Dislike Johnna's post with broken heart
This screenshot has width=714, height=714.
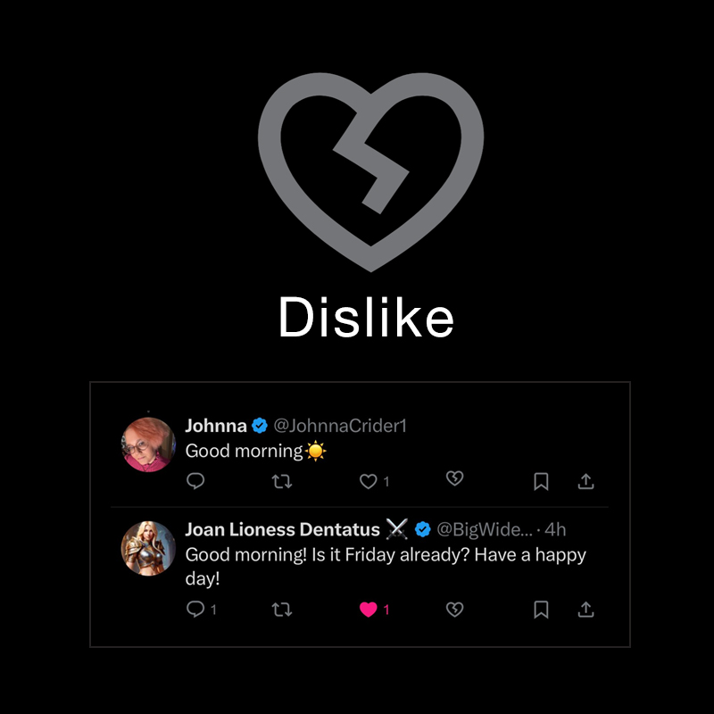pyautogui.click(x=454, y=480)
